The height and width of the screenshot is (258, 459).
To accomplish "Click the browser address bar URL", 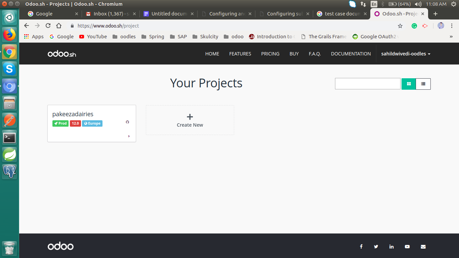I will pyautogui.click(x=108, y=26).
